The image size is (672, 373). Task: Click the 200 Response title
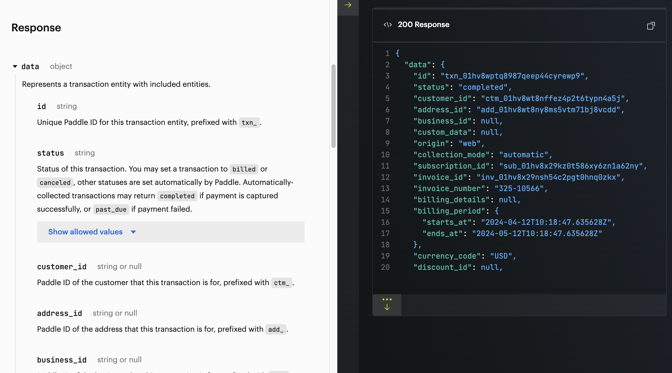click(x=423, y=25)
